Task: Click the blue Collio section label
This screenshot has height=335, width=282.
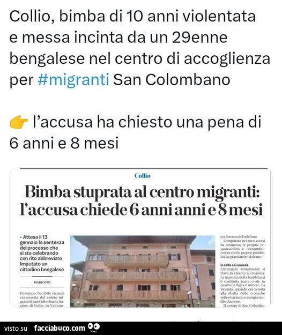Action: tap(143, 176)
